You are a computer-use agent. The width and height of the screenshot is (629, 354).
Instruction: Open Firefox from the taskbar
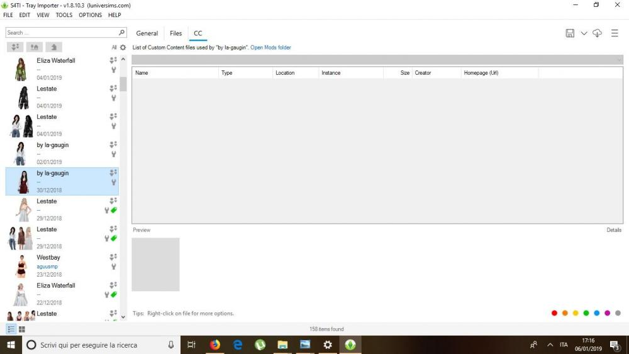pos(215,345)
